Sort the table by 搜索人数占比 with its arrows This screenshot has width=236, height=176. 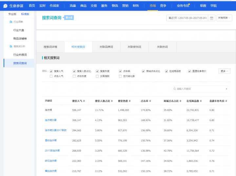(112, 101)
